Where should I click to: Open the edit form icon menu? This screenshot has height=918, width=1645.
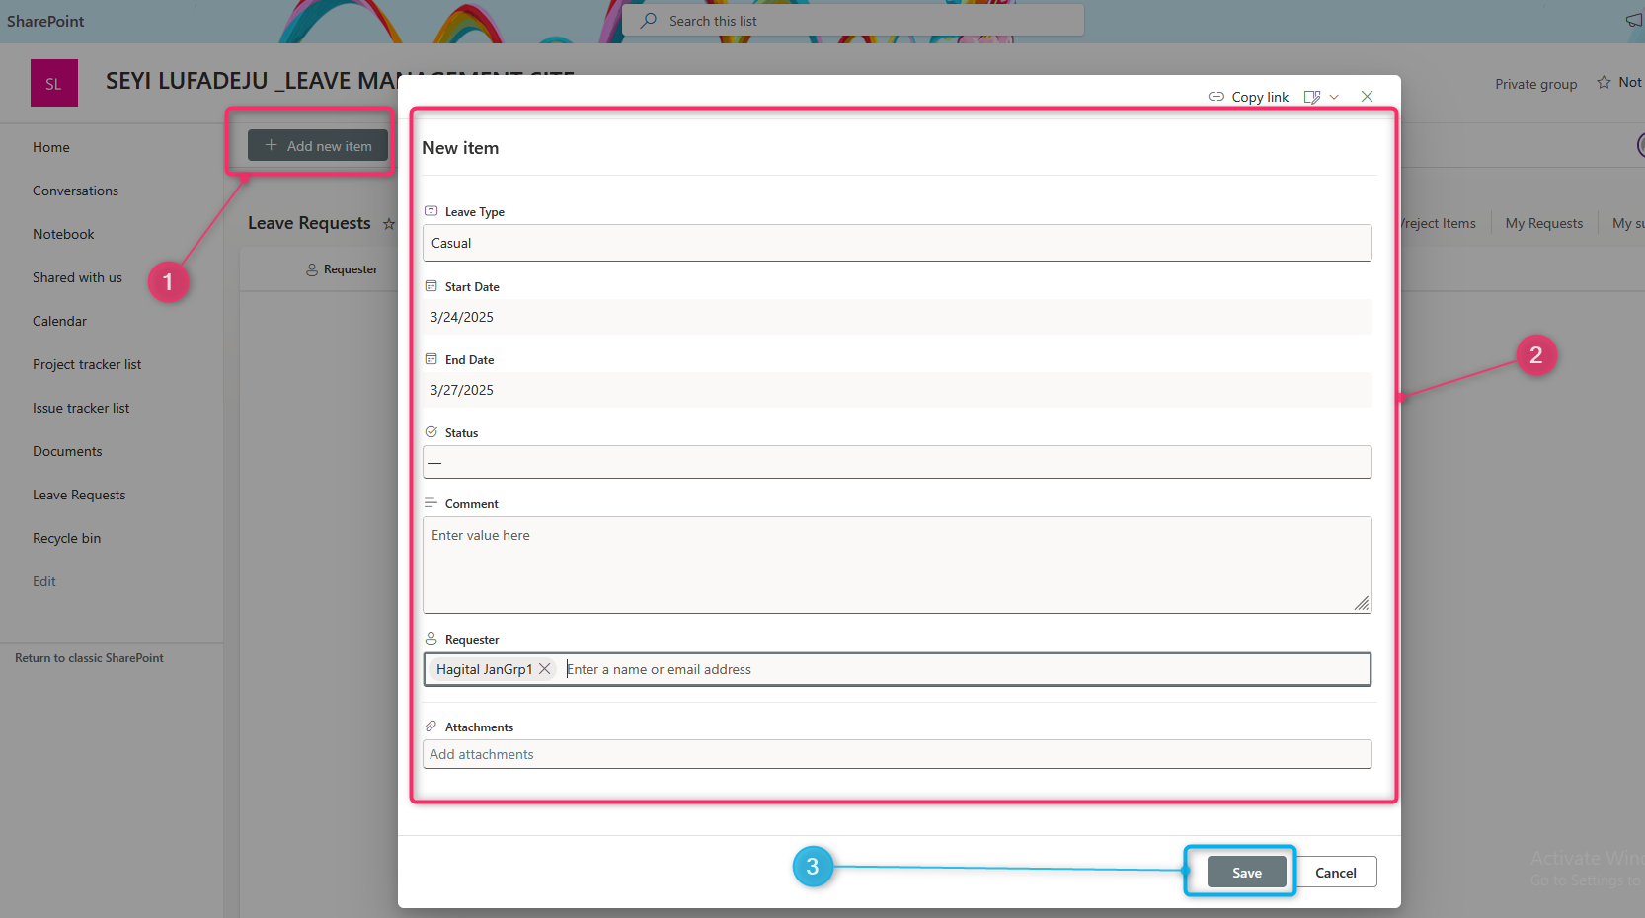point(1312,97)
